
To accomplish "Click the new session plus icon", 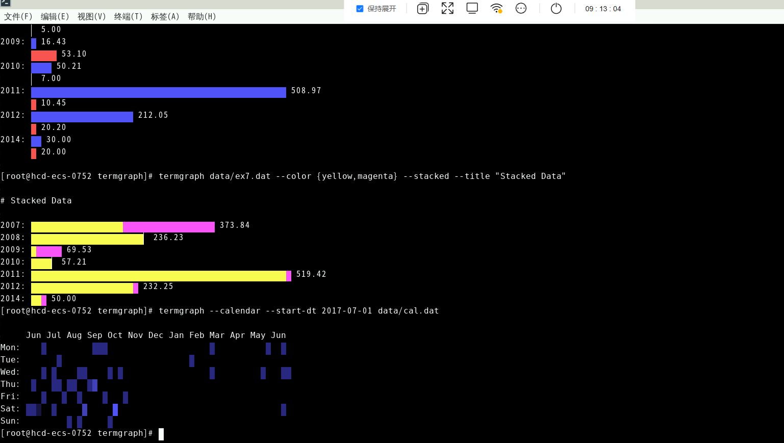I will 423,9.
